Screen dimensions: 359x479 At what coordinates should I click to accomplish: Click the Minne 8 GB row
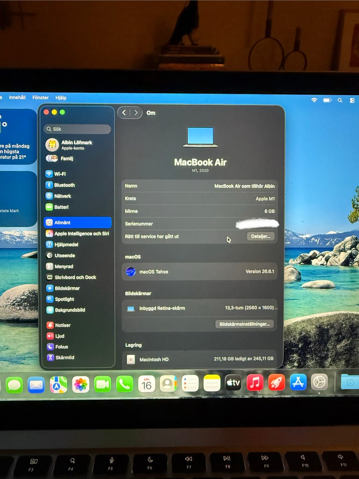[x=200, y=211]
